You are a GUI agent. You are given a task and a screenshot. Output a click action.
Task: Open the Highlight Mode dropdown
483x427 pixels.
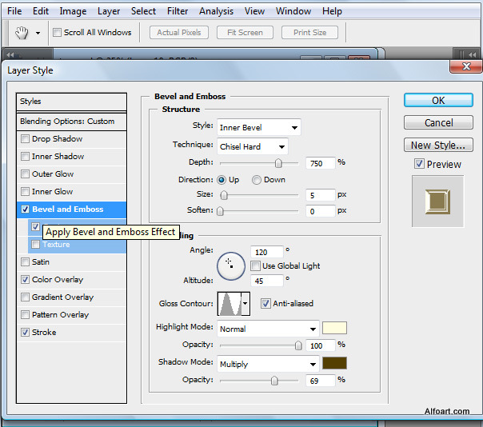coord(268,329)
